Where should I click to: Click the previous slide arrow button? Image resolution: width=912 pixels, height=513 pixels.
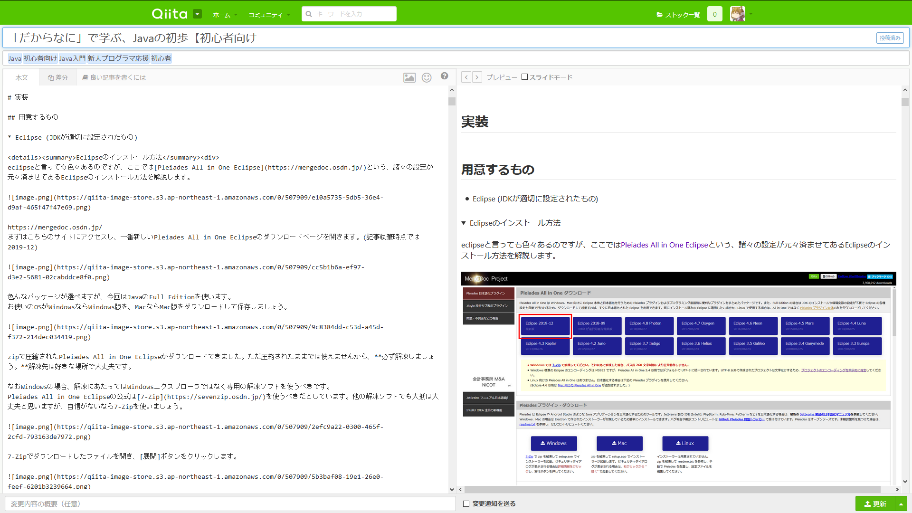click(466, 77)
